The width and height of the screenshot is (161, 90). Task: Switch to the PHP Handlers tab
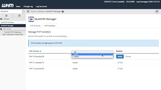click(50, 26)
